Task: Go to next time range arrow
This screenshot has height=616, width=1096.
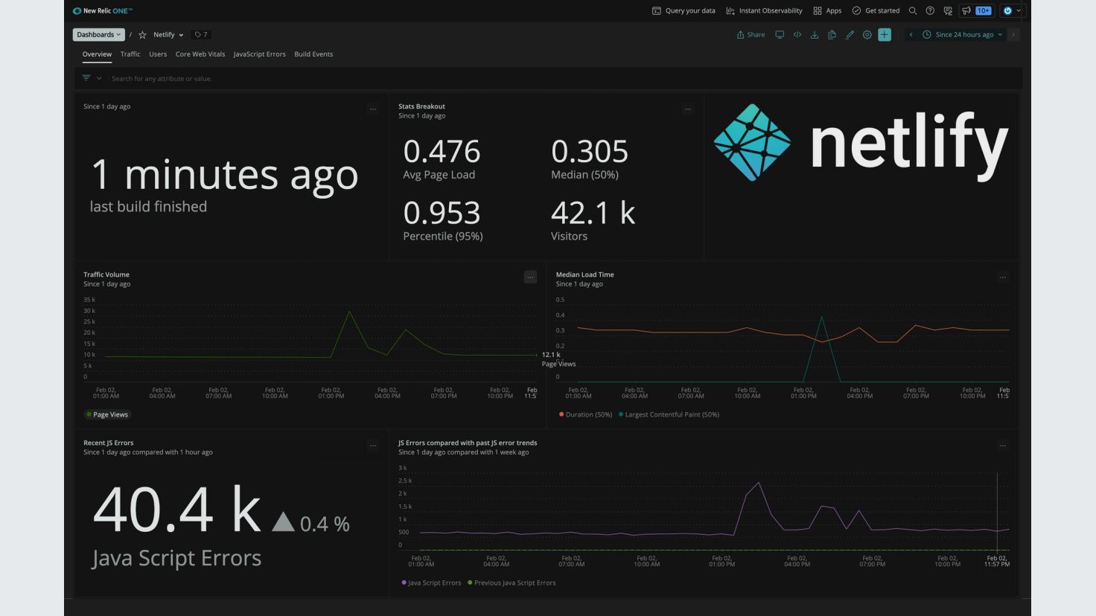Action: tap(1013, 34)
